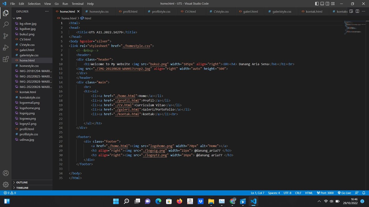Expand the OUTLINE section
The image size is (369, 207).
click(x=32, y=182)
